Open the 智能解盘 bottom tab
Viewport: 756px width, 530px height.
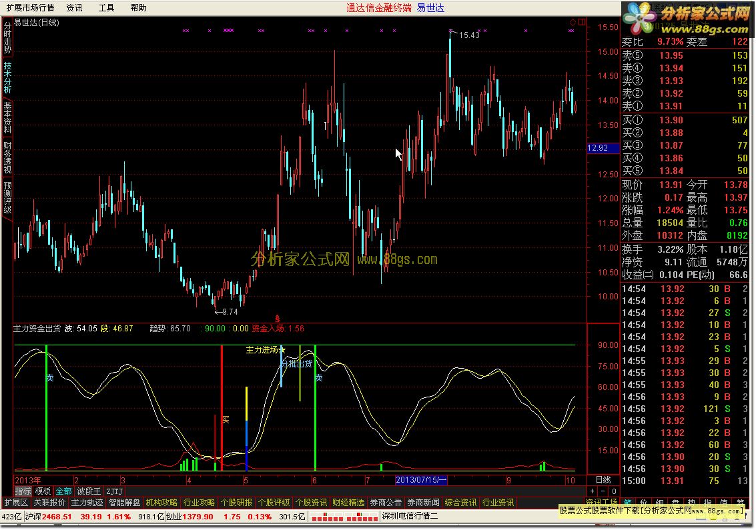click(x=124, y=503)
